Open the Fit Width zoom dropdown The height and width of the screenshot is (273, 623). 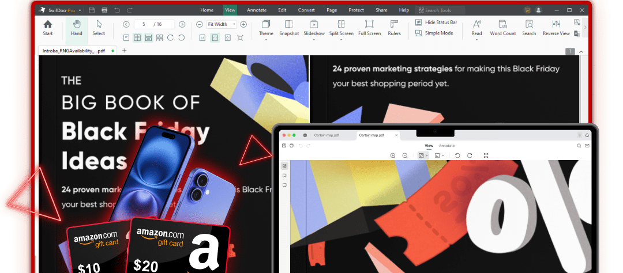tap(222, 24)
